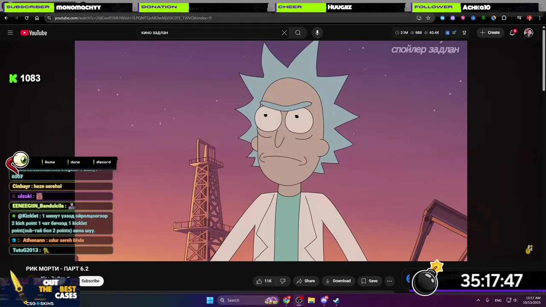Open volume control in tray
This screenshot has width=546, height=307.
click(515, 300)
